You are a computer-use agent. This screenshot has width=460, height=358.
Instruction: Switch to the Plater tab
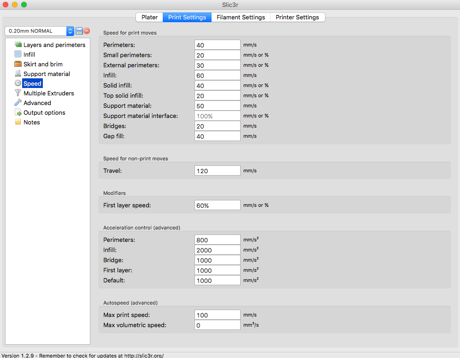149,17
